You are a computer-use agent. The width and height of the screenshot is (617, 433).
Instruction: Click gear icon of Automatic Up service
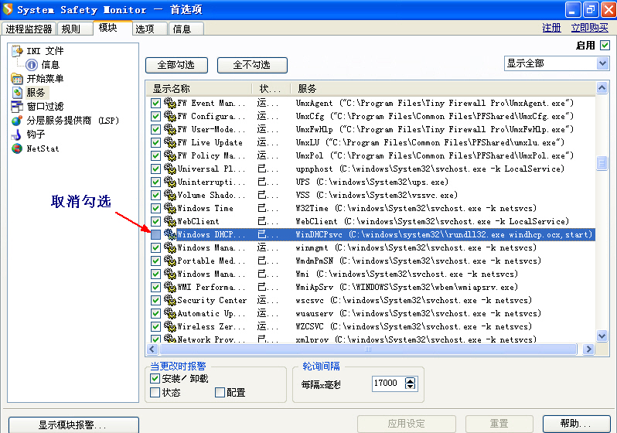(x=169, y=313)
